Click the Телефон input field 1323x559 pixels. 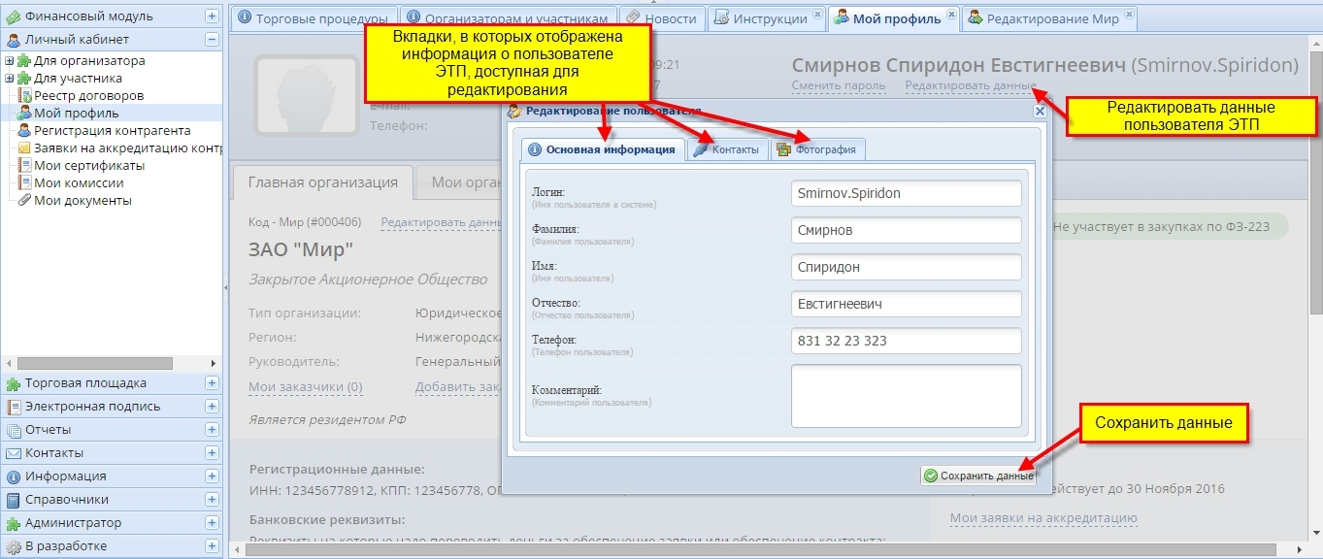click(x=906, y=341)
